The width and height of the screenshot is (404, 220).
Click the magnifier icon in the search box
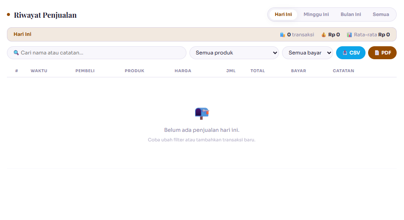pyautogui.click(x=16, y=53)
